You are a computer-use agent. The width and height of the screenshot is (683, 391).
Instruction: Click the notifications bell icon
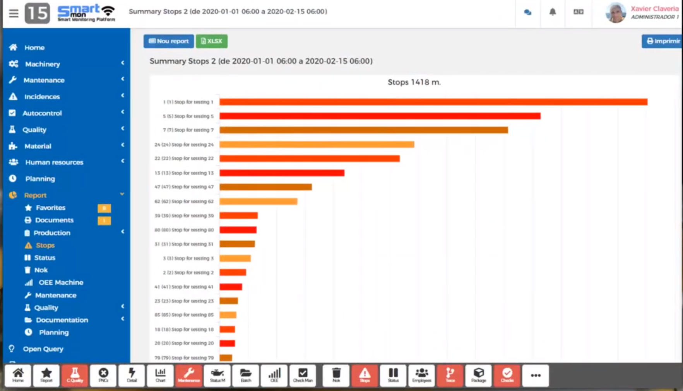click(552, 12)
